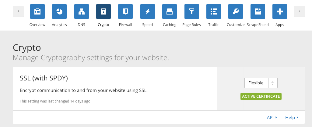This screenshot has height=127, width=312.
Task: Open Speed lightning bolt icon
Action: point(147,11)
